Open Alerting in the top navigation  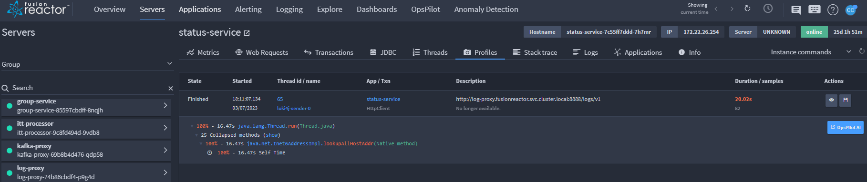(x=248, y=10)
